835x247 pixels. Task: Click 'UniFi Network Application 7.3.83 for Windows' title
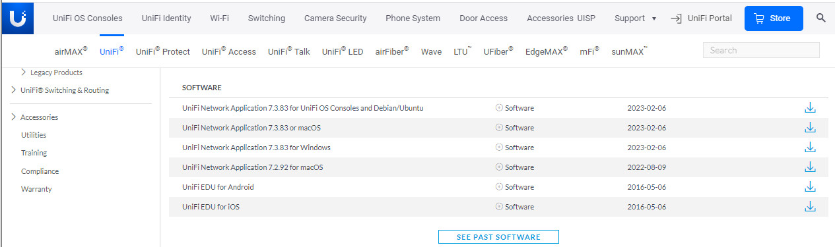click(256, 148)
